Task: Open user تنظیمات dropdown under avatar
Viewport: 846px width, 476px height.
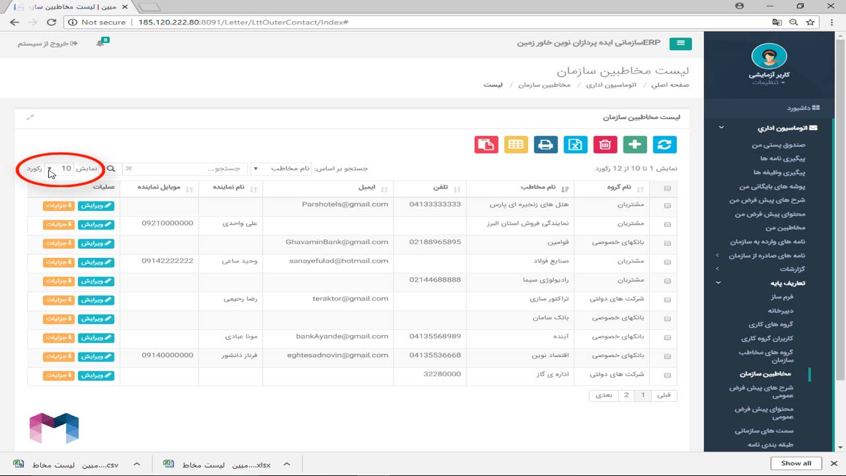Action: click(x=769, y=83)
